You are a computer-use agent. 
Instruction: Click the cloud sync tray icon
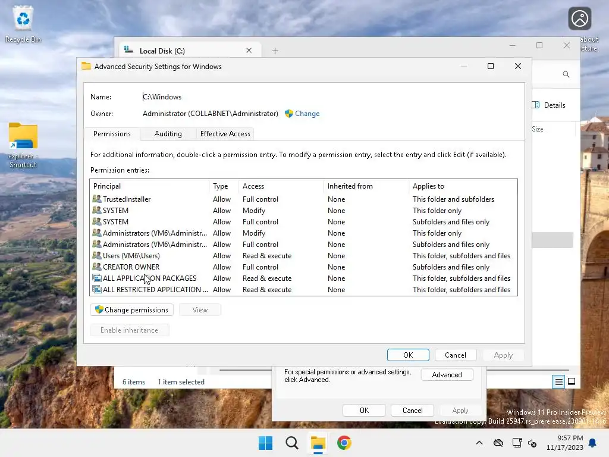(x=498, y=443)
